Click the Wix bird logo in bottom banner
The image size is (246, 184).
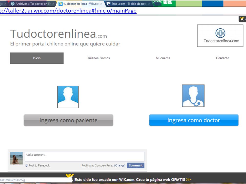[69, 176]
